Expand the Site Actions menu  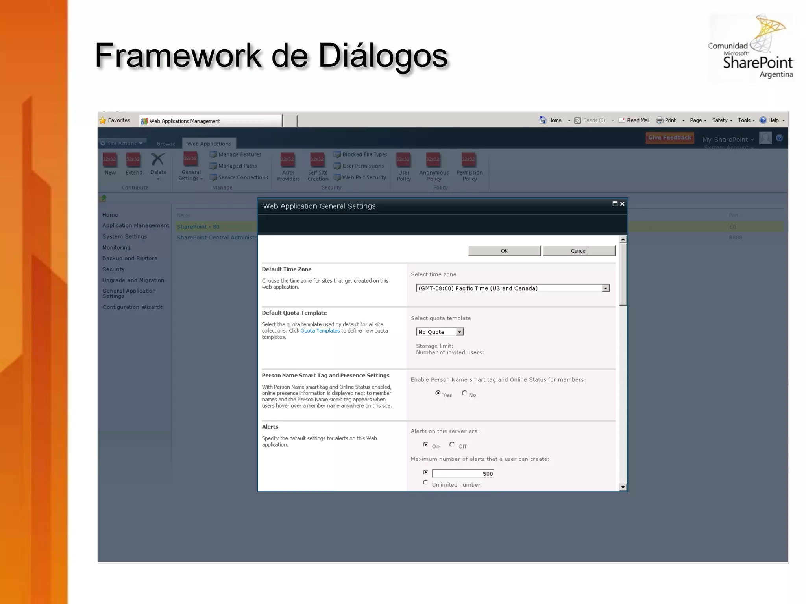click(x=122, y=143)
